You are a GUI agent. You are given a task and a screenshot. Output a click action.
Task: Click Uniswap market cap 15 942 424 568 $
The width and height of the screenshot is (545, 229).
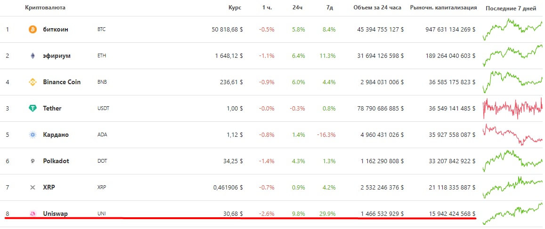coord(452,214)
